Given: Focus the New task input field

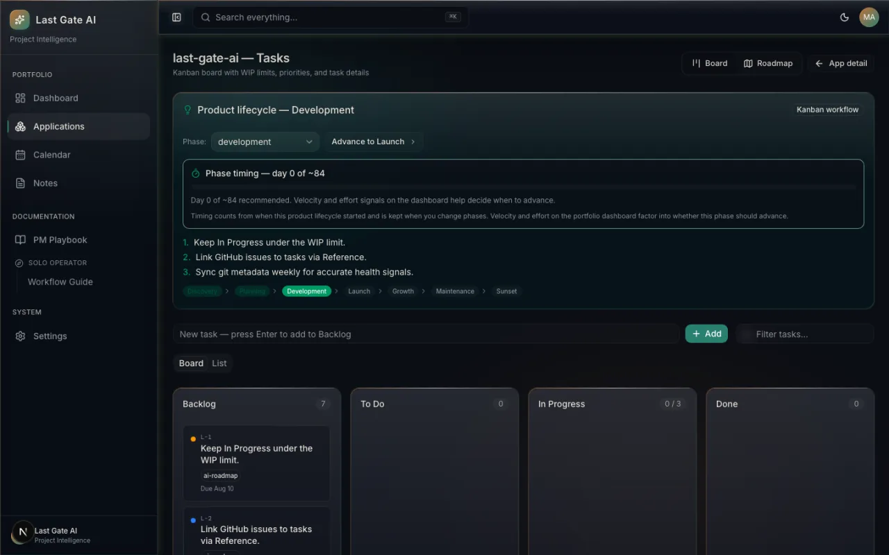Looking at the screenshot, I should point(426,334).
